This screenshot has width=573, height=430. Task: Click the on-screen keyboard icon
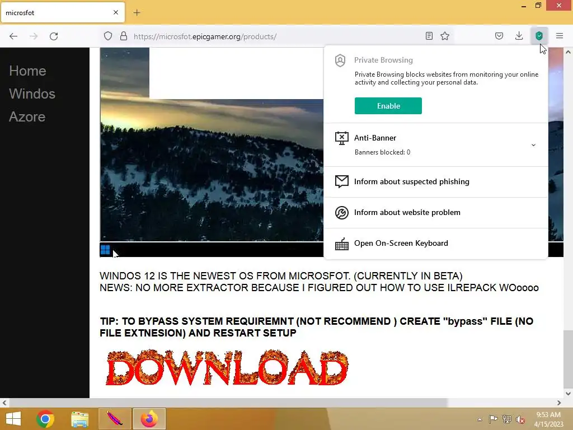pyautogui.click(x=342, y=244)
